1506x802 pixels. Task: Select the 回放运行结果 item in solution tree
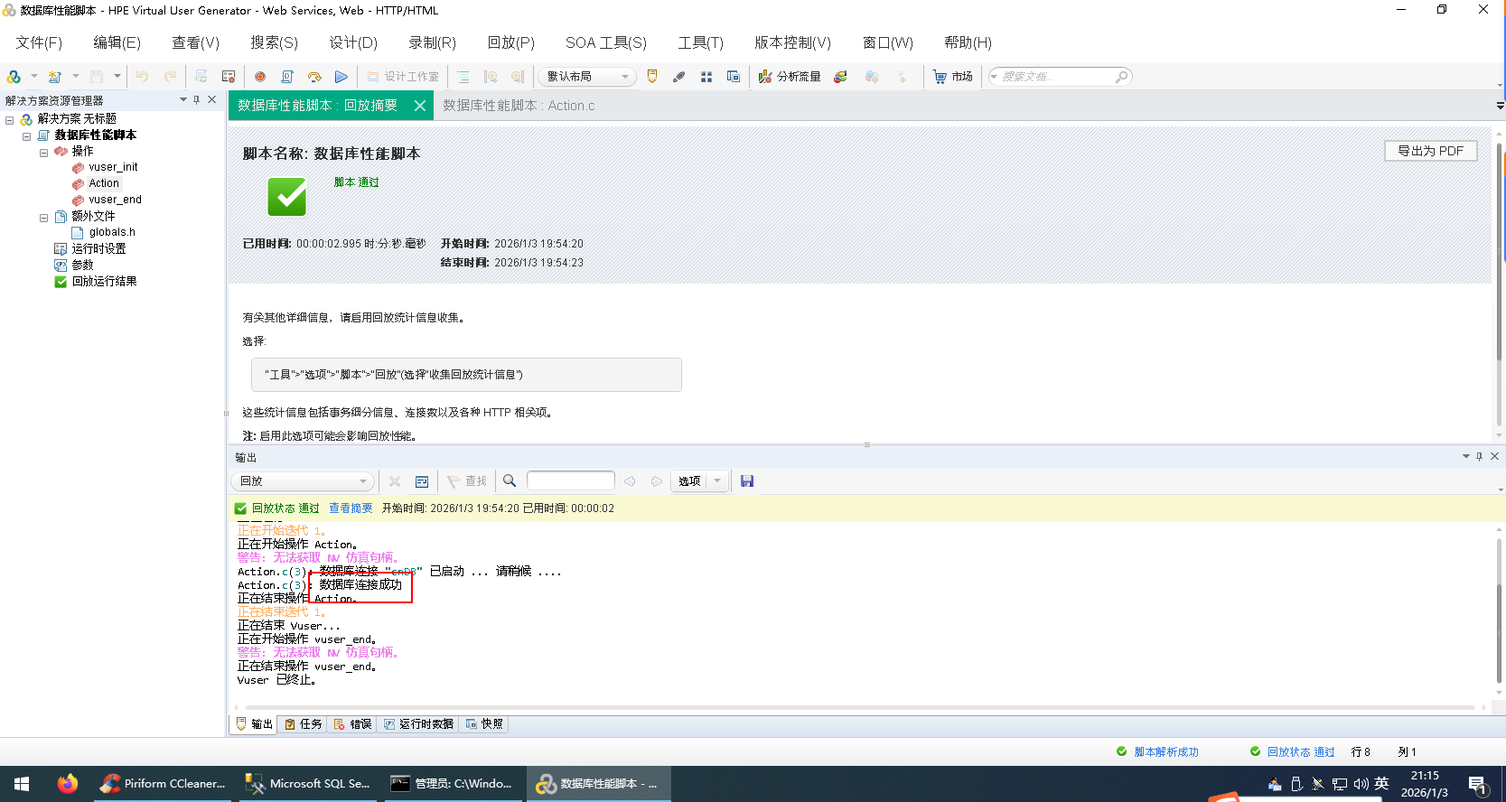pos(104,282)
